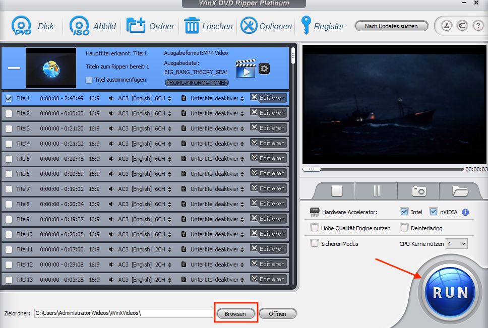Change subtitle stepper for Titel1

pos(242,99)
